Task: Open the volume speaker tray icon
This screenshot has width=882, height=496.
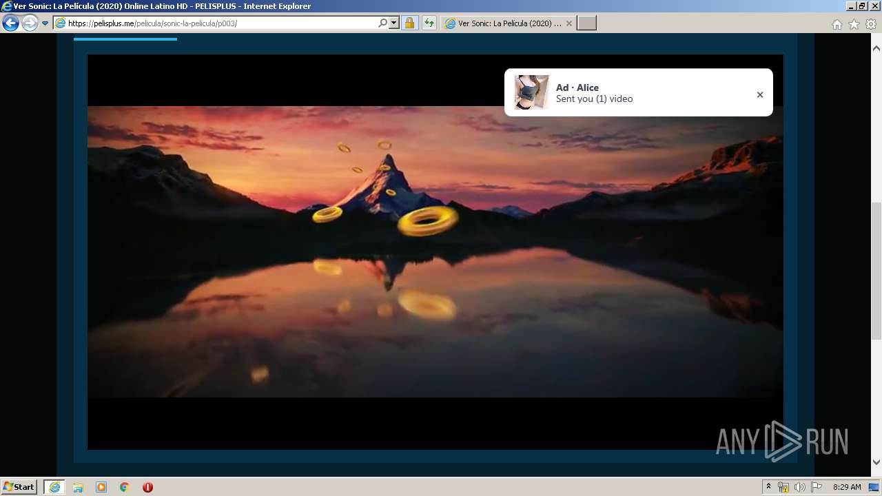Action: 800,487
